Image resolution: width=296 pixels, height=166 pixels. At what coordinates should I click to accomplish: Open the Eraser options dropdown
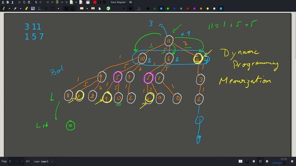20,9
